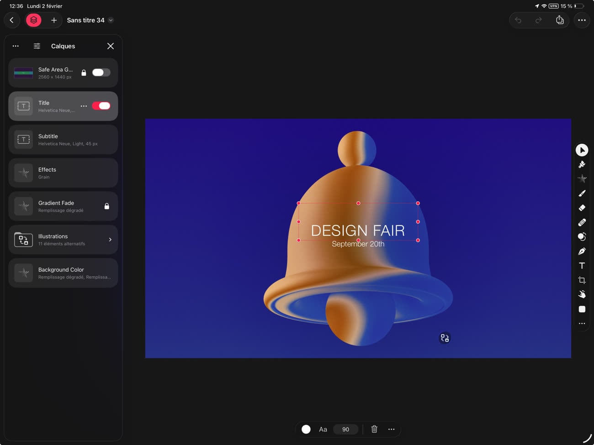Tap the Play animation button

point(582,150)
